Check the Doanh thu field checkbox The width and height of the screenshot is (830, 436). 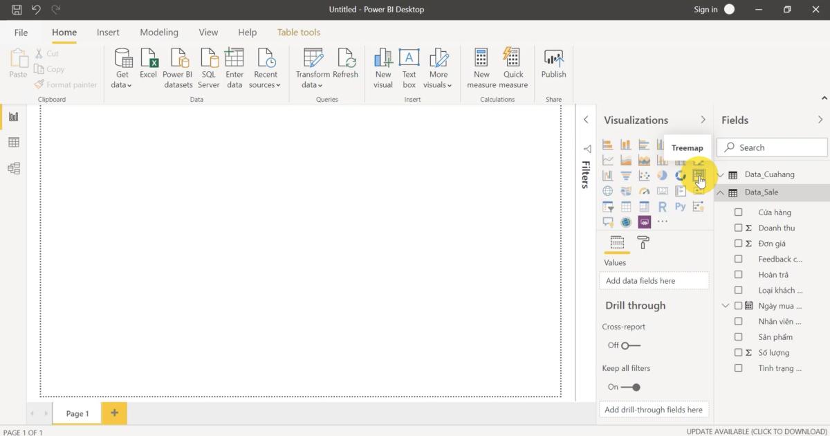(x=738, y=228)
